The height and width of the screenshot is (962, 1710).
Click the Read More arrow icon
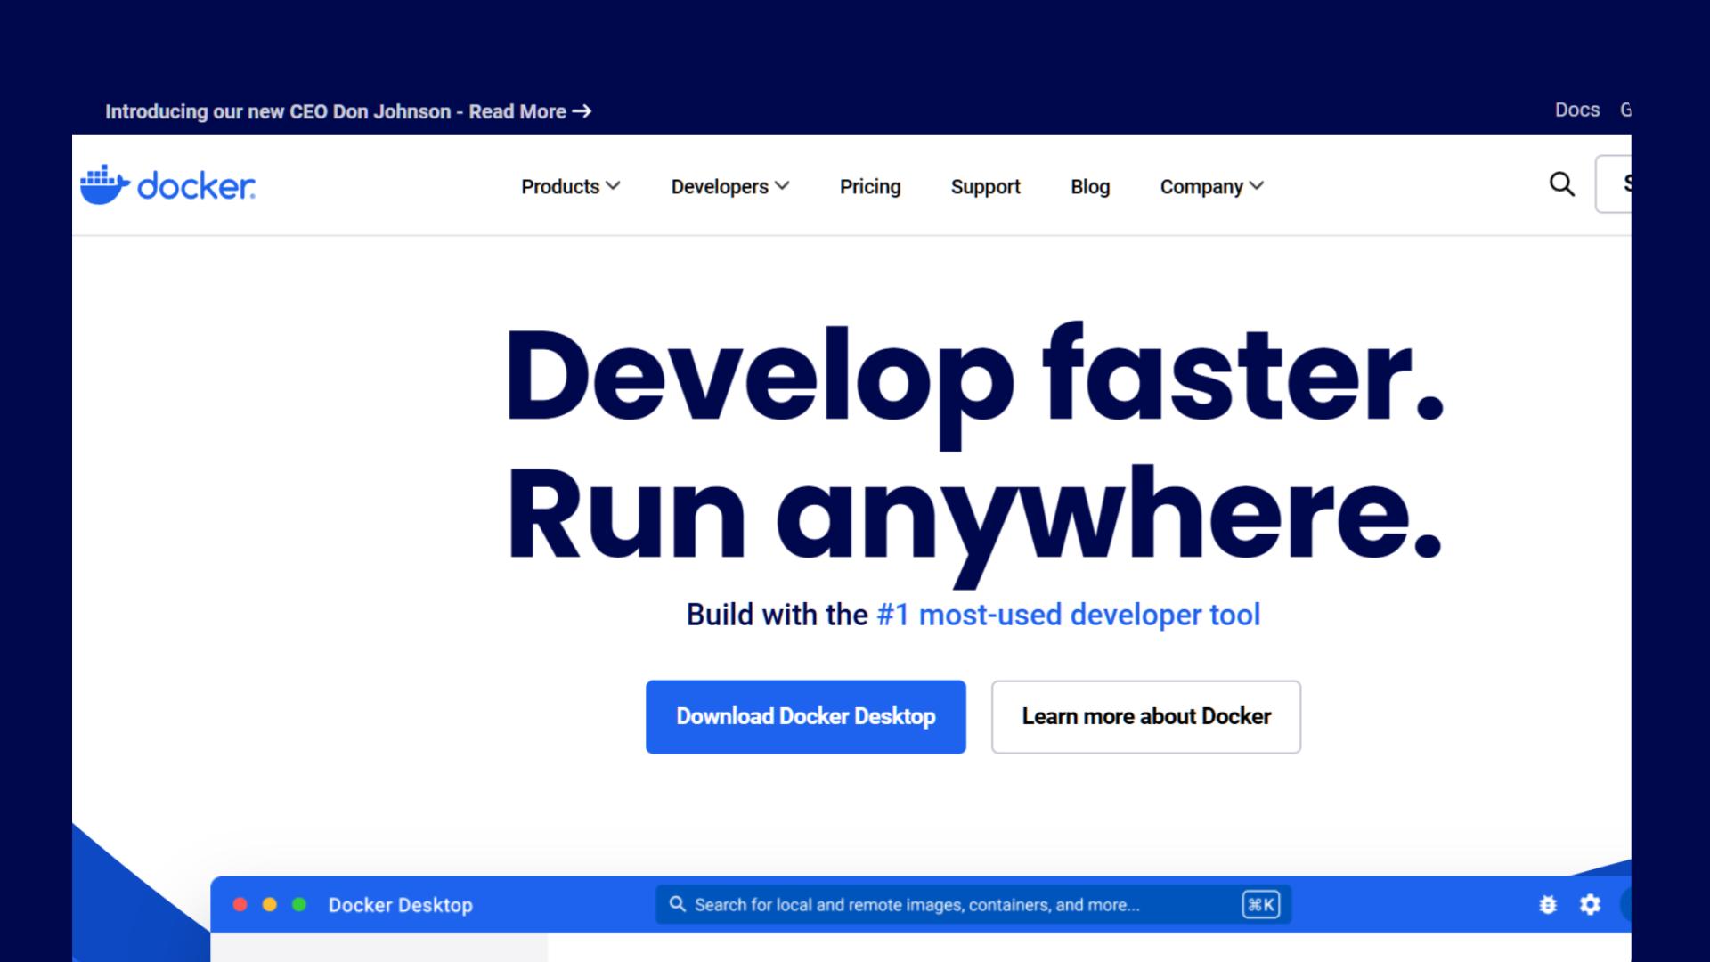point(582,111)
